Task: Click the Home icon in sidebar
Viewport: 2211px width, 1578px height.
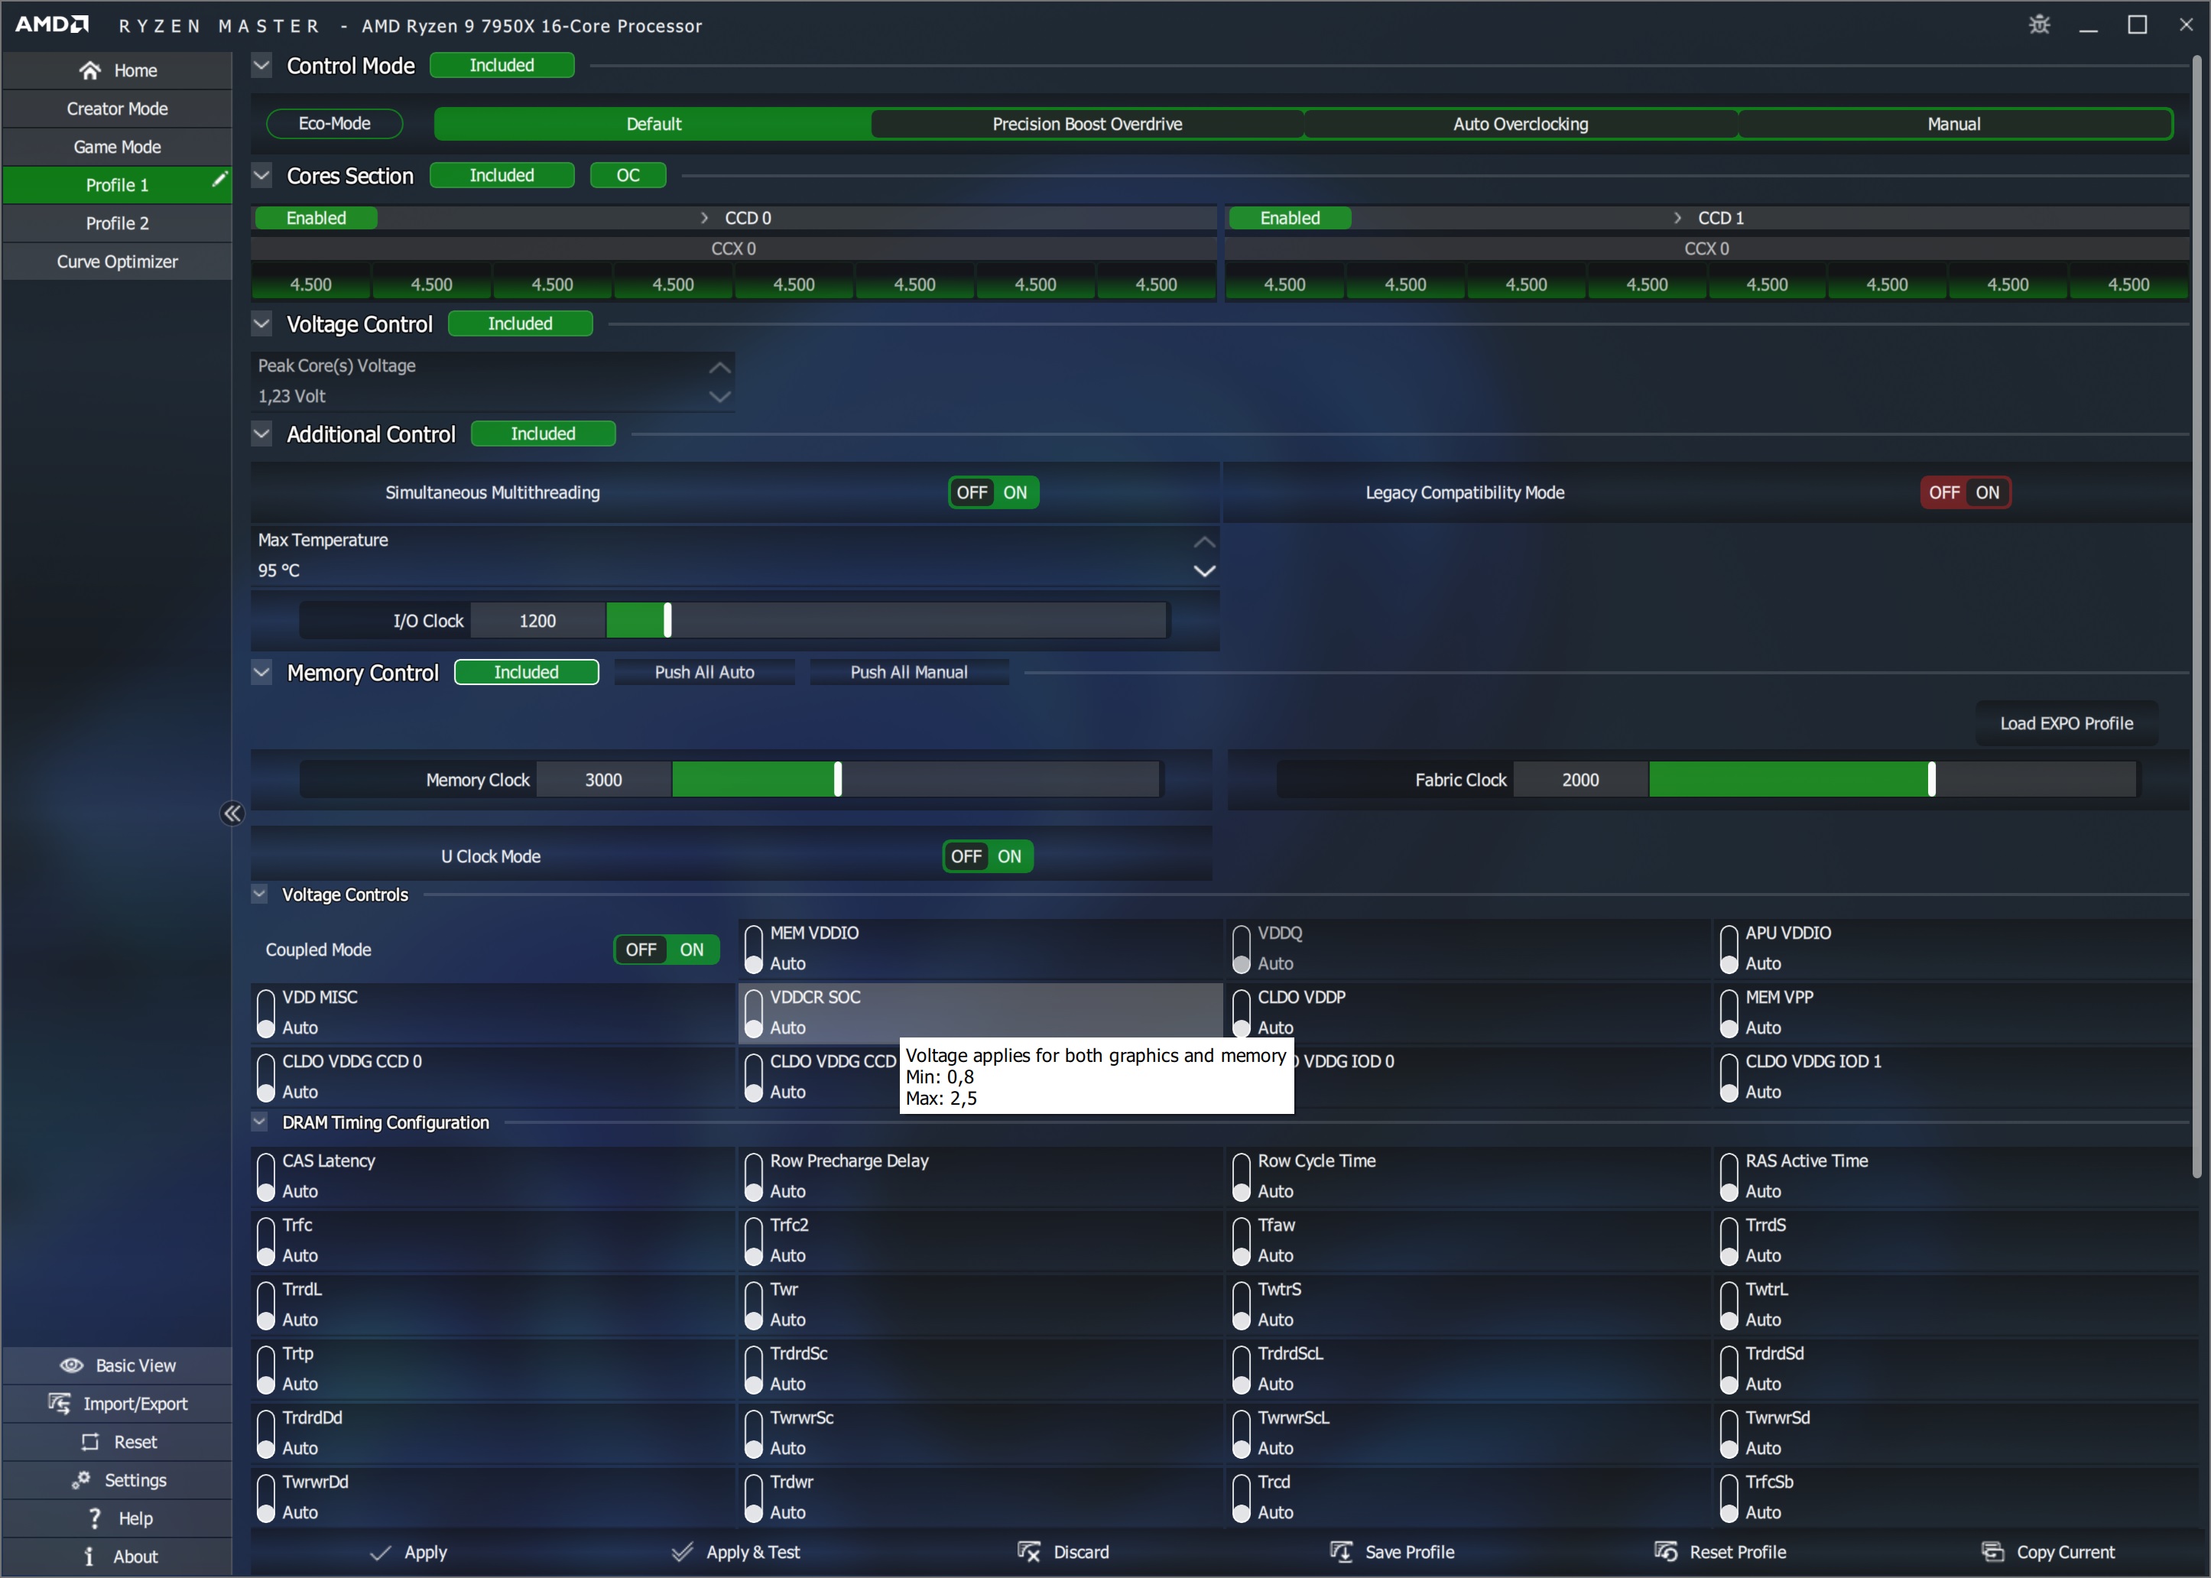Action: (x=89, y=70)
